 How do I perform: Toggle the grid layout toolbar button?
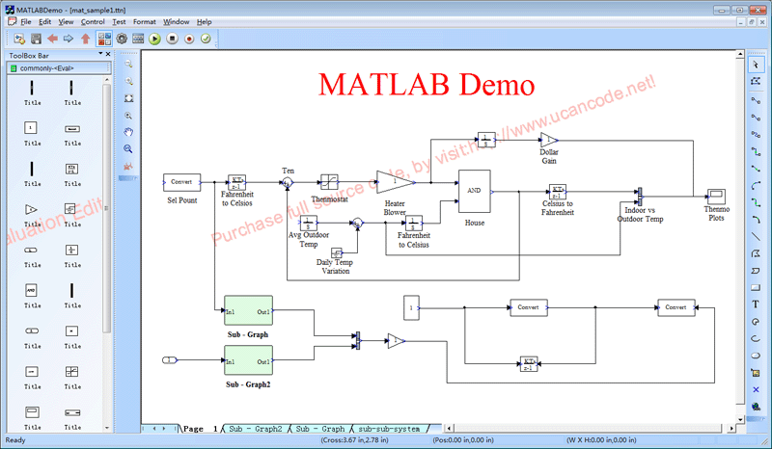point(104,39)
